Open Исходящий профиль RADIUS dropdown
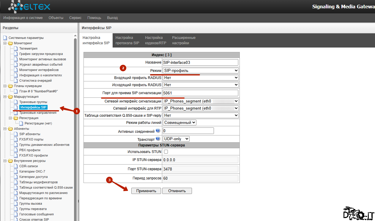 pyautogui.click(x=201, y=85)
